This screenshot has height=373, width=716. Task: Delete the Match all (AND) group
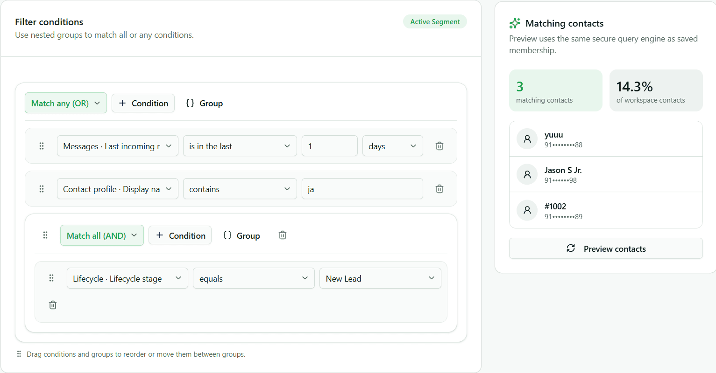pyautogui.click(x=283, y=235)
